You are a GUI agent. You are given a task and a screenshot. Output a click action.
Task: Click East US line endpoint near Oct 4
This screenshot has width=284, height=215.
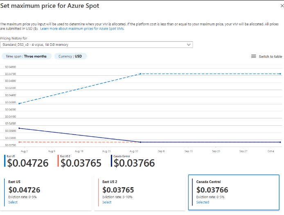pyautogui.click(x=280, y=74)
